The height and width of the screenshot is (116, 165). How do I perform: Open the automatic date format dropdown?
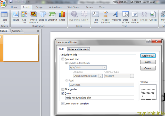click(104, 68)
